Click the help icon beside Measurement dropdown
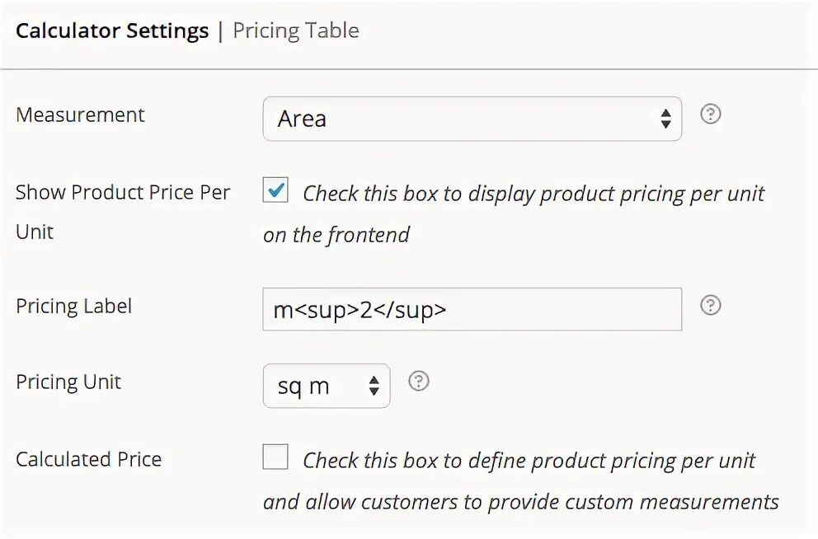This screenshot has height=539, width=818. click(710, 115)
